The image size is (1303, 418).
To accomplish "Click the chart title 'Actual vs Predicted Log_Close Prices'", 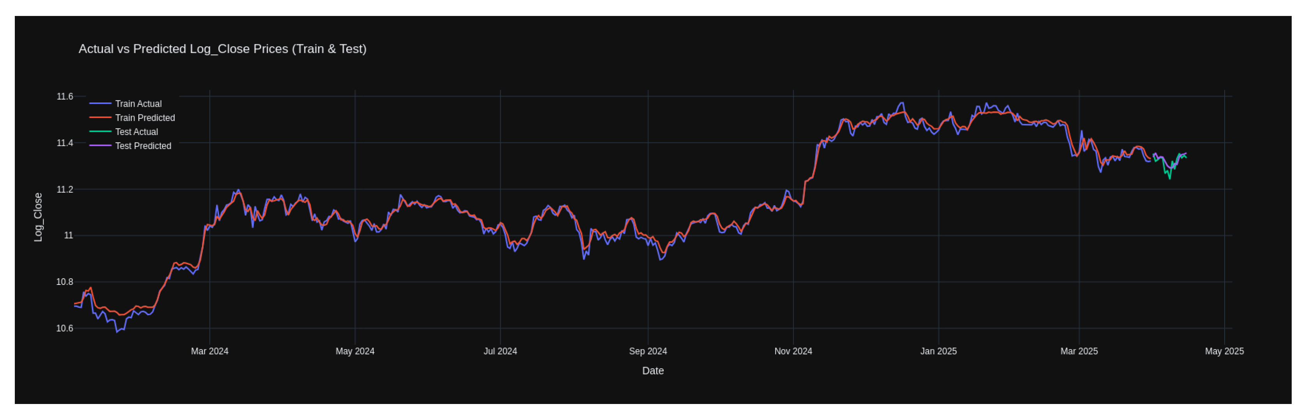I will coord(183,49).
